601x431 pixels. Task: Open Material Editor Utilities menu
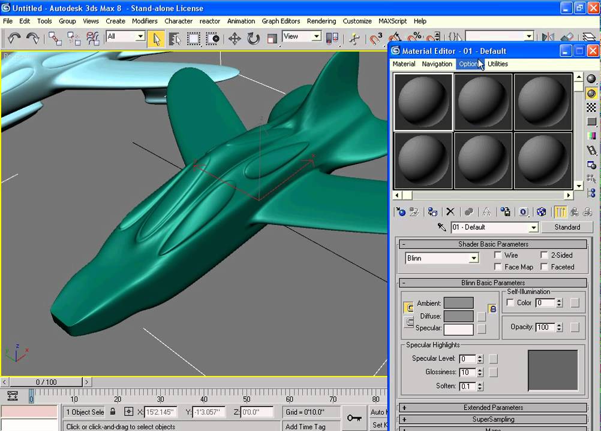[x=497, y=64]
